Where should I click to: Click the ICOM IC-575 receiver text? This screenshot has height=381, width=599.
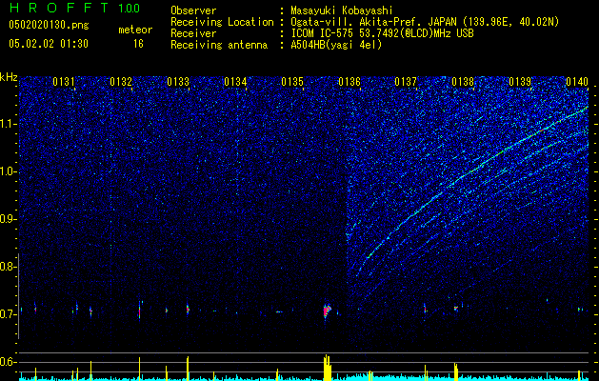(382, 33)
